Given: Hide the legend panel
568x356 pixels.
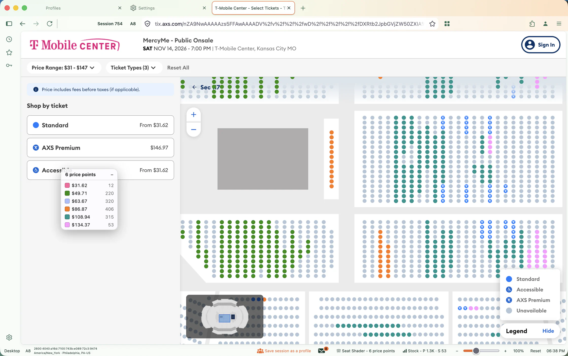Looking at the screenshot, I should [548, 331].
